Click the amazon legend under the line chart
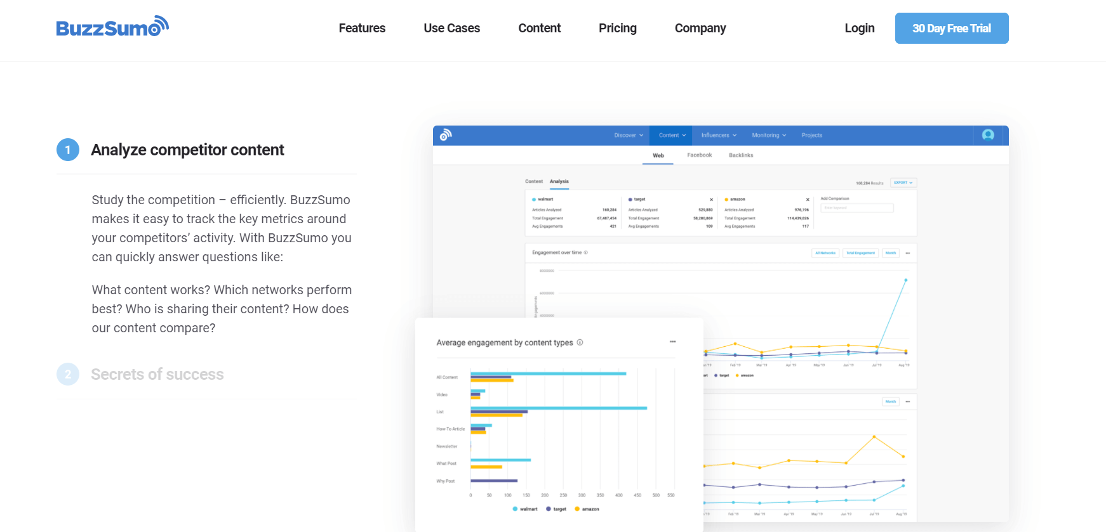The image size is (1106, 532). 745,375
